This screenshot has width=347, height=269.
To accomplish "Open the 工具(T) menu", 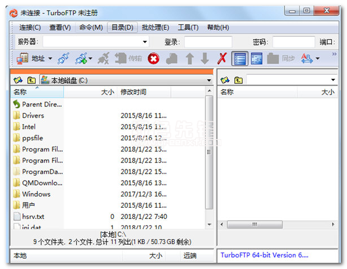I will pyautogui.click(x=188, y=28).
